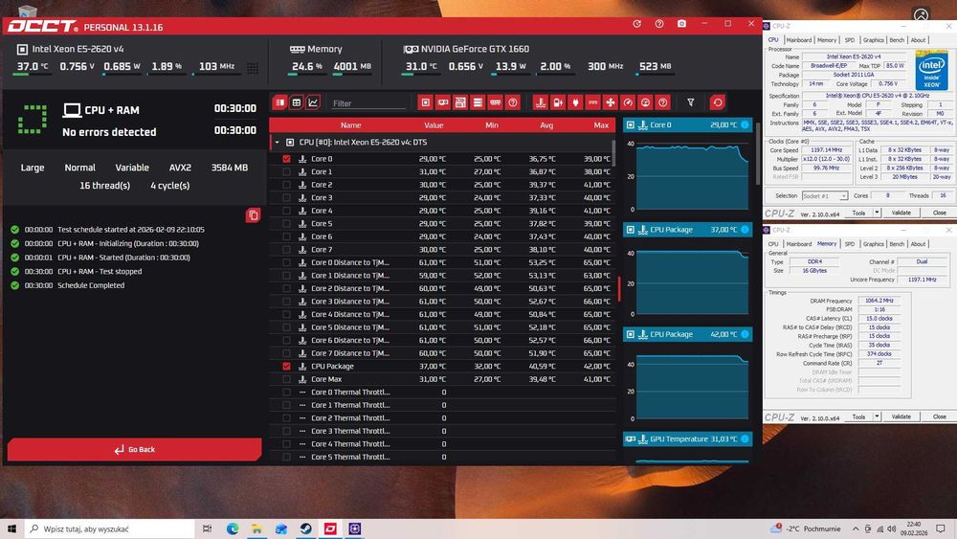Click the OCCT taskbar icon
The width and height of the screenshot is (957, 539).
pos(330,528)
